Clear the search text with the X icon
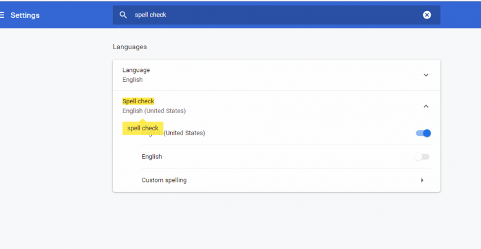The height and width of the screenshot is (249, 481). (x=427, y=15)
